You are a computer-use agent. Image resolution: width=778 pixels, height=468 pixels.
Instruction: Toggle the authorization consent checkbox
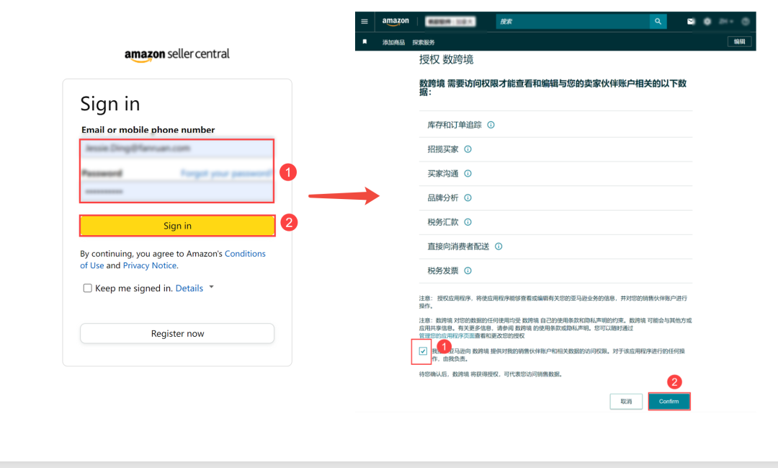(423, 351)
